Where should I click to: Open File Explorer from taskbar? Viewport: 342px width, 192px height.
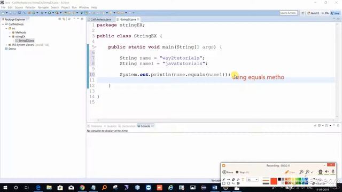(49, 187)
